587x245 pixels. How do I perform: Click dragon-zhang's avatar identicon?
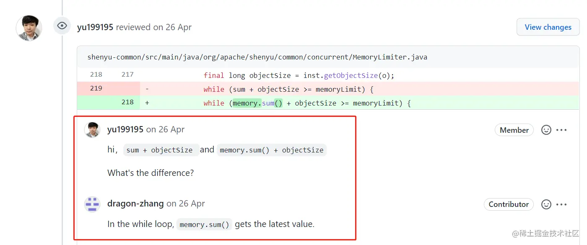coord(92,204)
